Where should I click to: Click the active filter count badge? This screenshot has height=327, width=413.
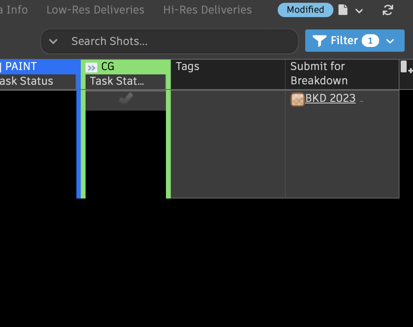370,41
